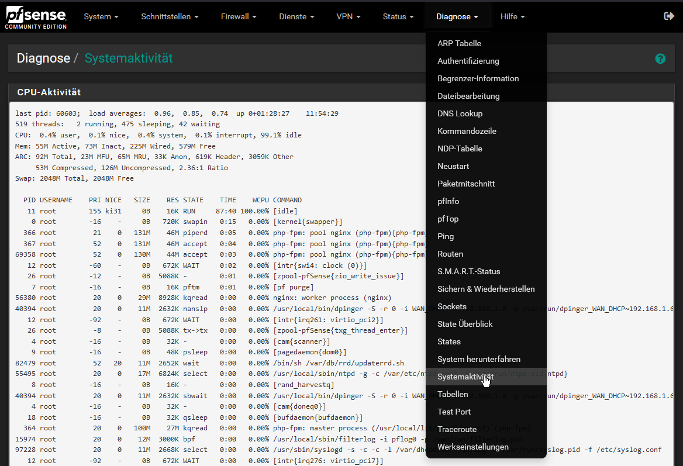Screen dimensions: 683x466
Task: Choose System herunterfahren menu entry
Action: [x=486, y=360]
